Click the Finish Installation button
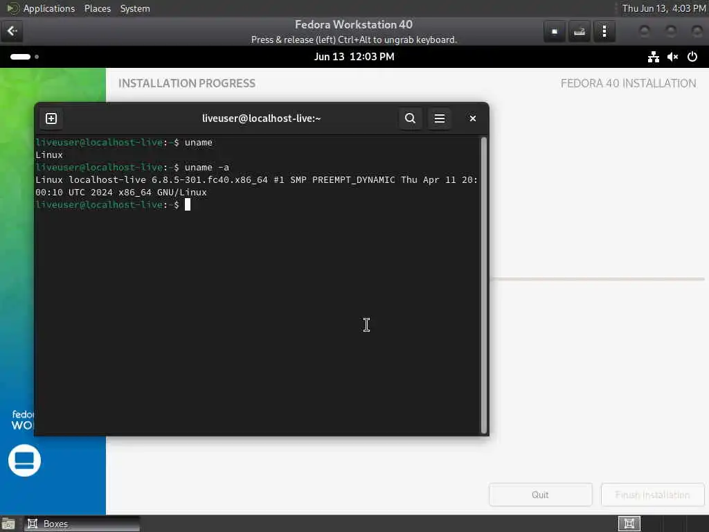 click(652, 495)
